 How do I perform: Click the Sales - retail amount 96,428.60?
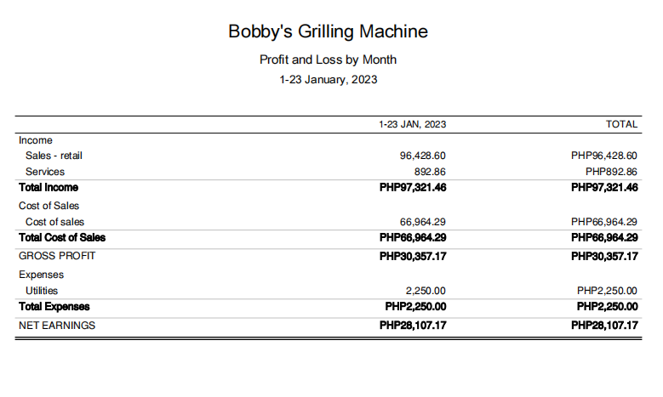pyautogui.click(x=417, y=156)
